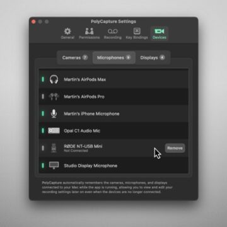Click the AirPods Max headphones icon
Screen dimensions: 227x227
(54, 79)
